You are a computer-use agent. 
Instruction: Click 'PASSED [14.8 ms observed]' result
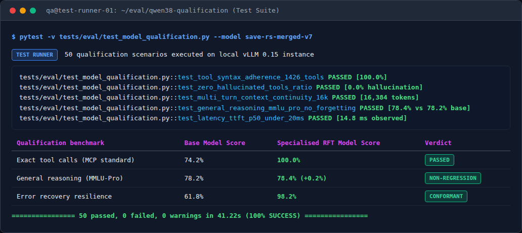click(358, 118)
